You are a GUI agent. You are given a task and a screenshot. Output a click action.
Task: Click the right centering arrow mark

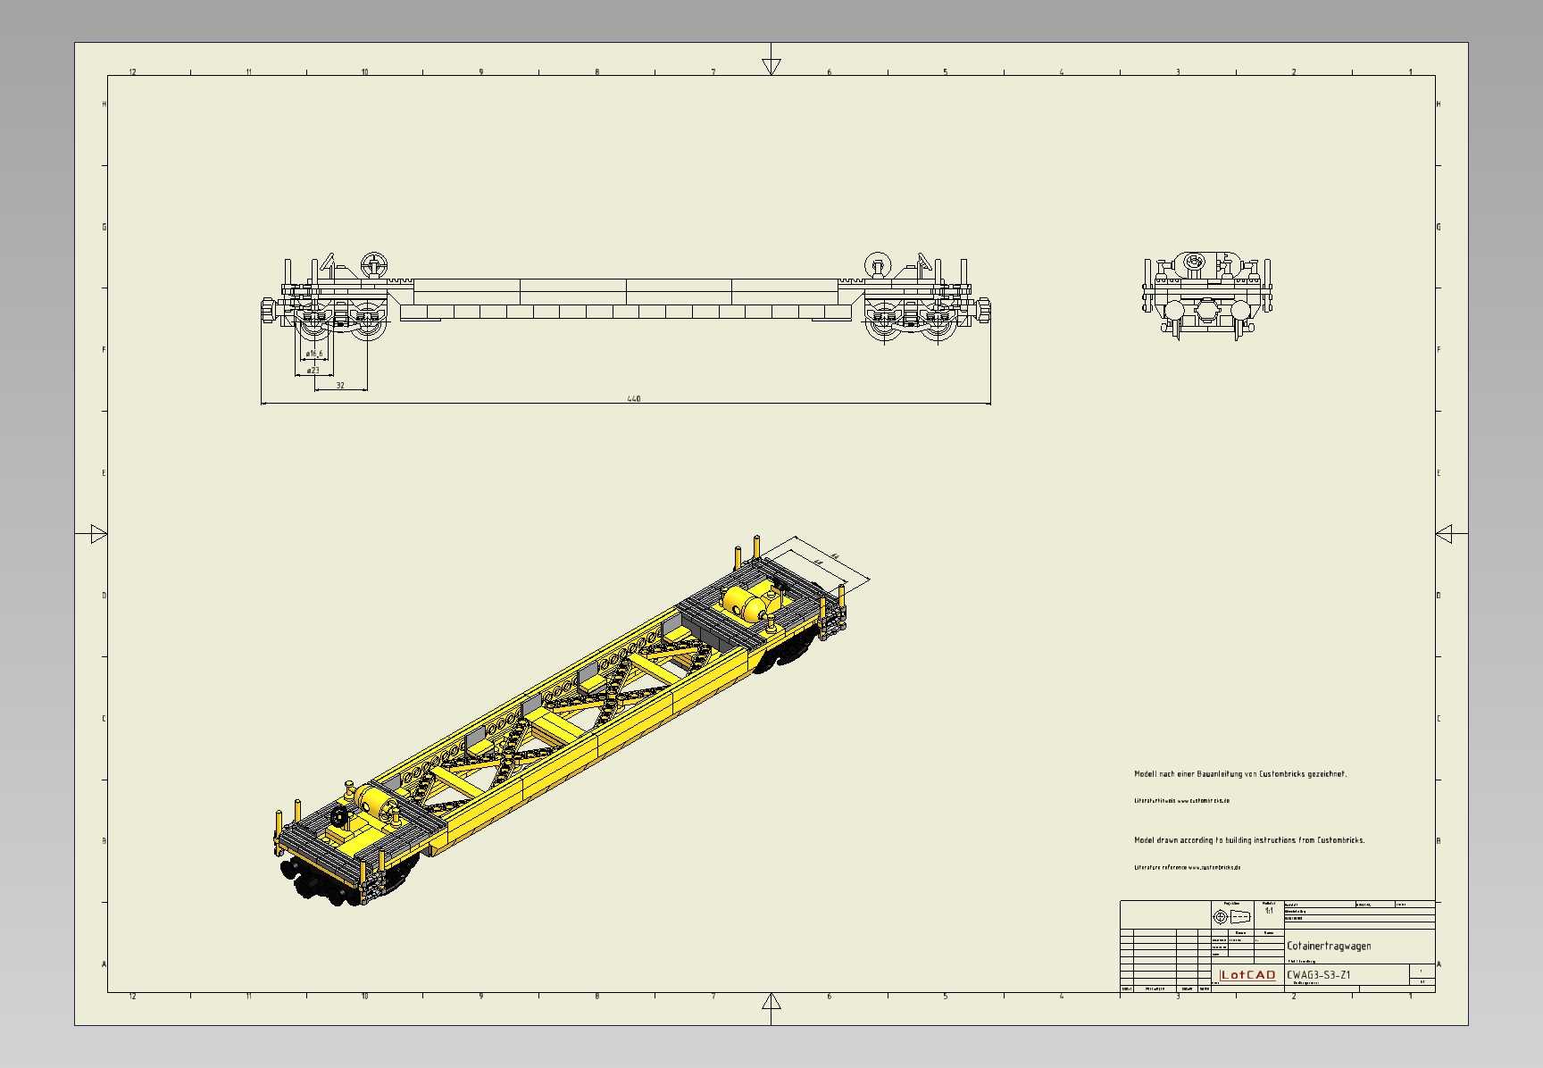coord(1445,534)
